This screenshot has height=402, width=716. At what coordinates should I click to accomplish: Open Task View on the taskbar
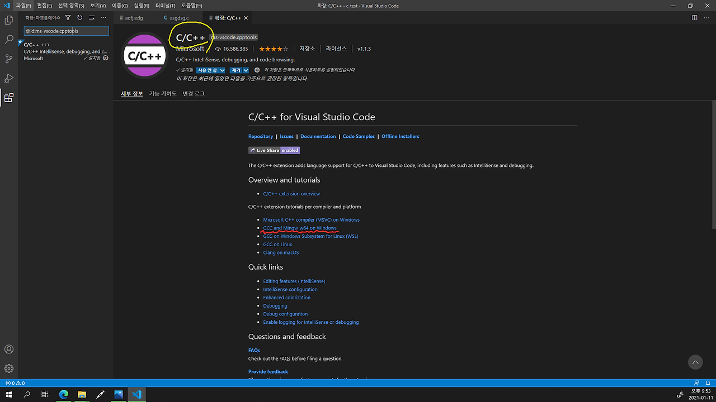pos(45,394)
